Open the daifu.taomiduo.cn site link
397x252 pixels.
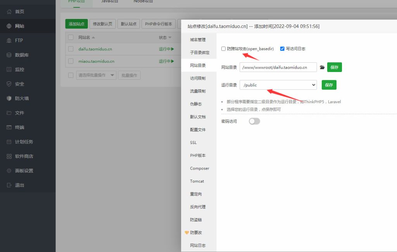click(95, 49)
